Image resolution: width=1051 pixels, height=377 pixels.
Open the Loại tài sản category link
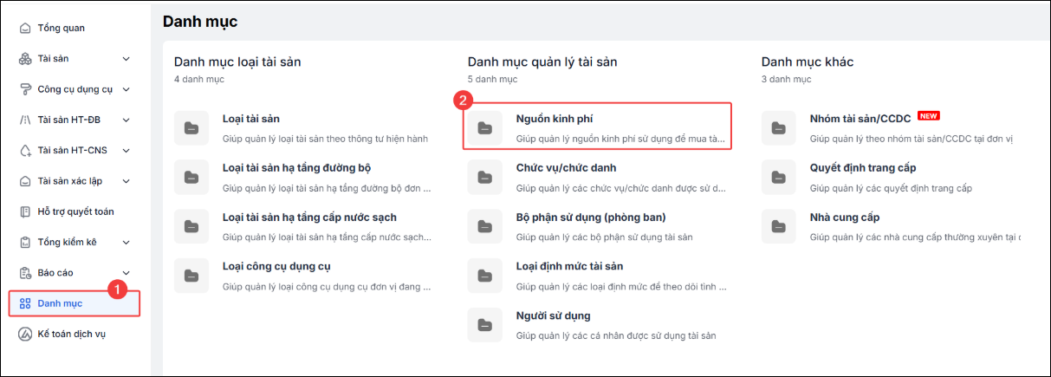251,119
